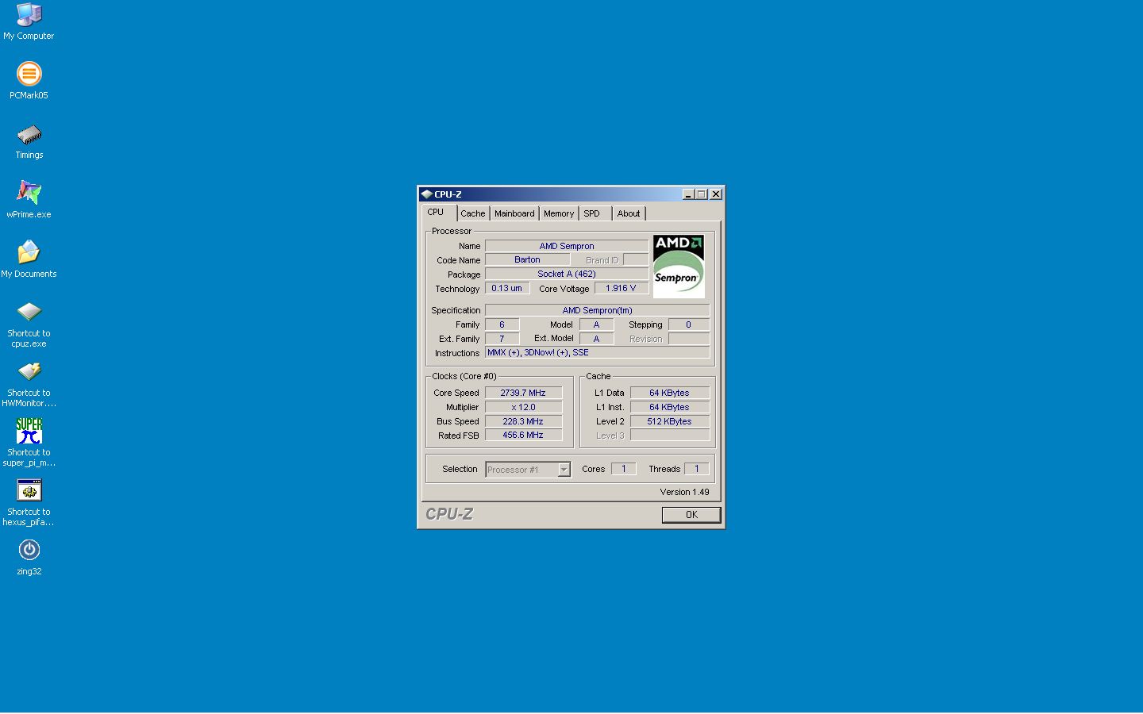Click the CPU-Z title bar icon
Screen dimensions: 1143x714
tap(426, 194)
